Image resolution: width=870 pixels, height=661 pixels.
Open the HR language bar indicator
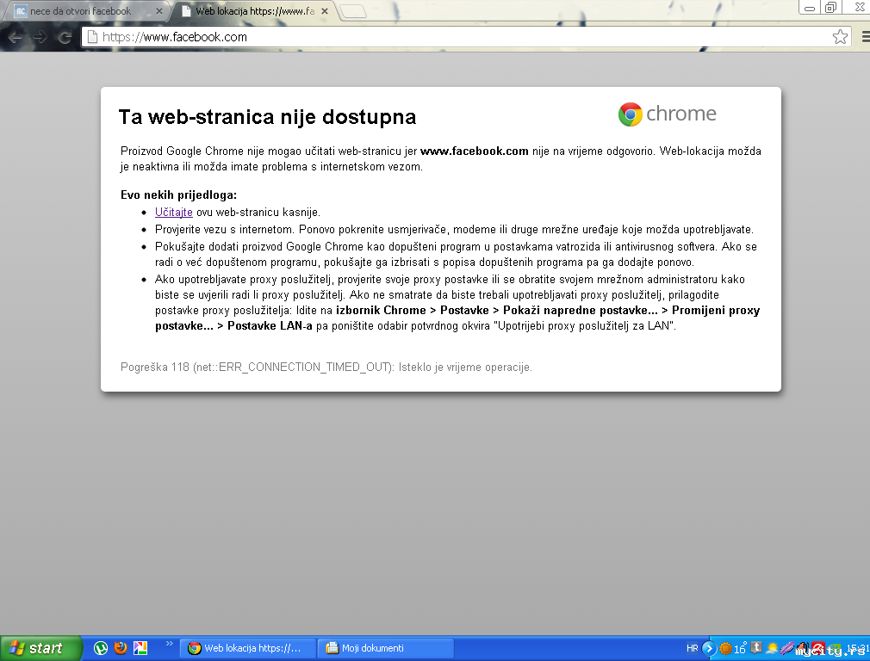pos(692,648)
